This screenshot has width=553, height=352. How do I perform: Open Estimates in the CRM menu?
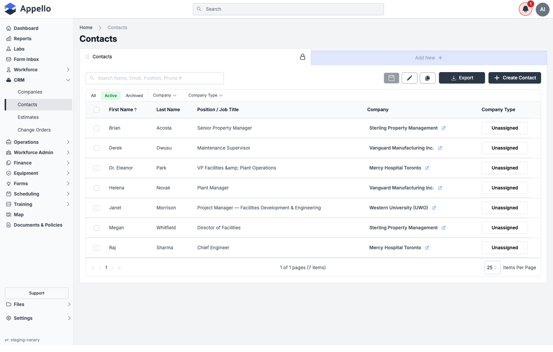28,117
